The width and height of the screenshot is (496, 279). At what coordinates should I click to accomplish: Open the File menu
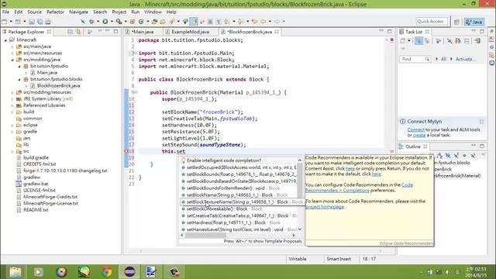click(5, 12)
